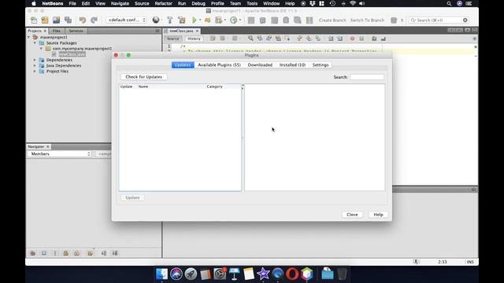
Task: Select the com.mycompany.mavenproject1 package
Action: coord(82,49)
